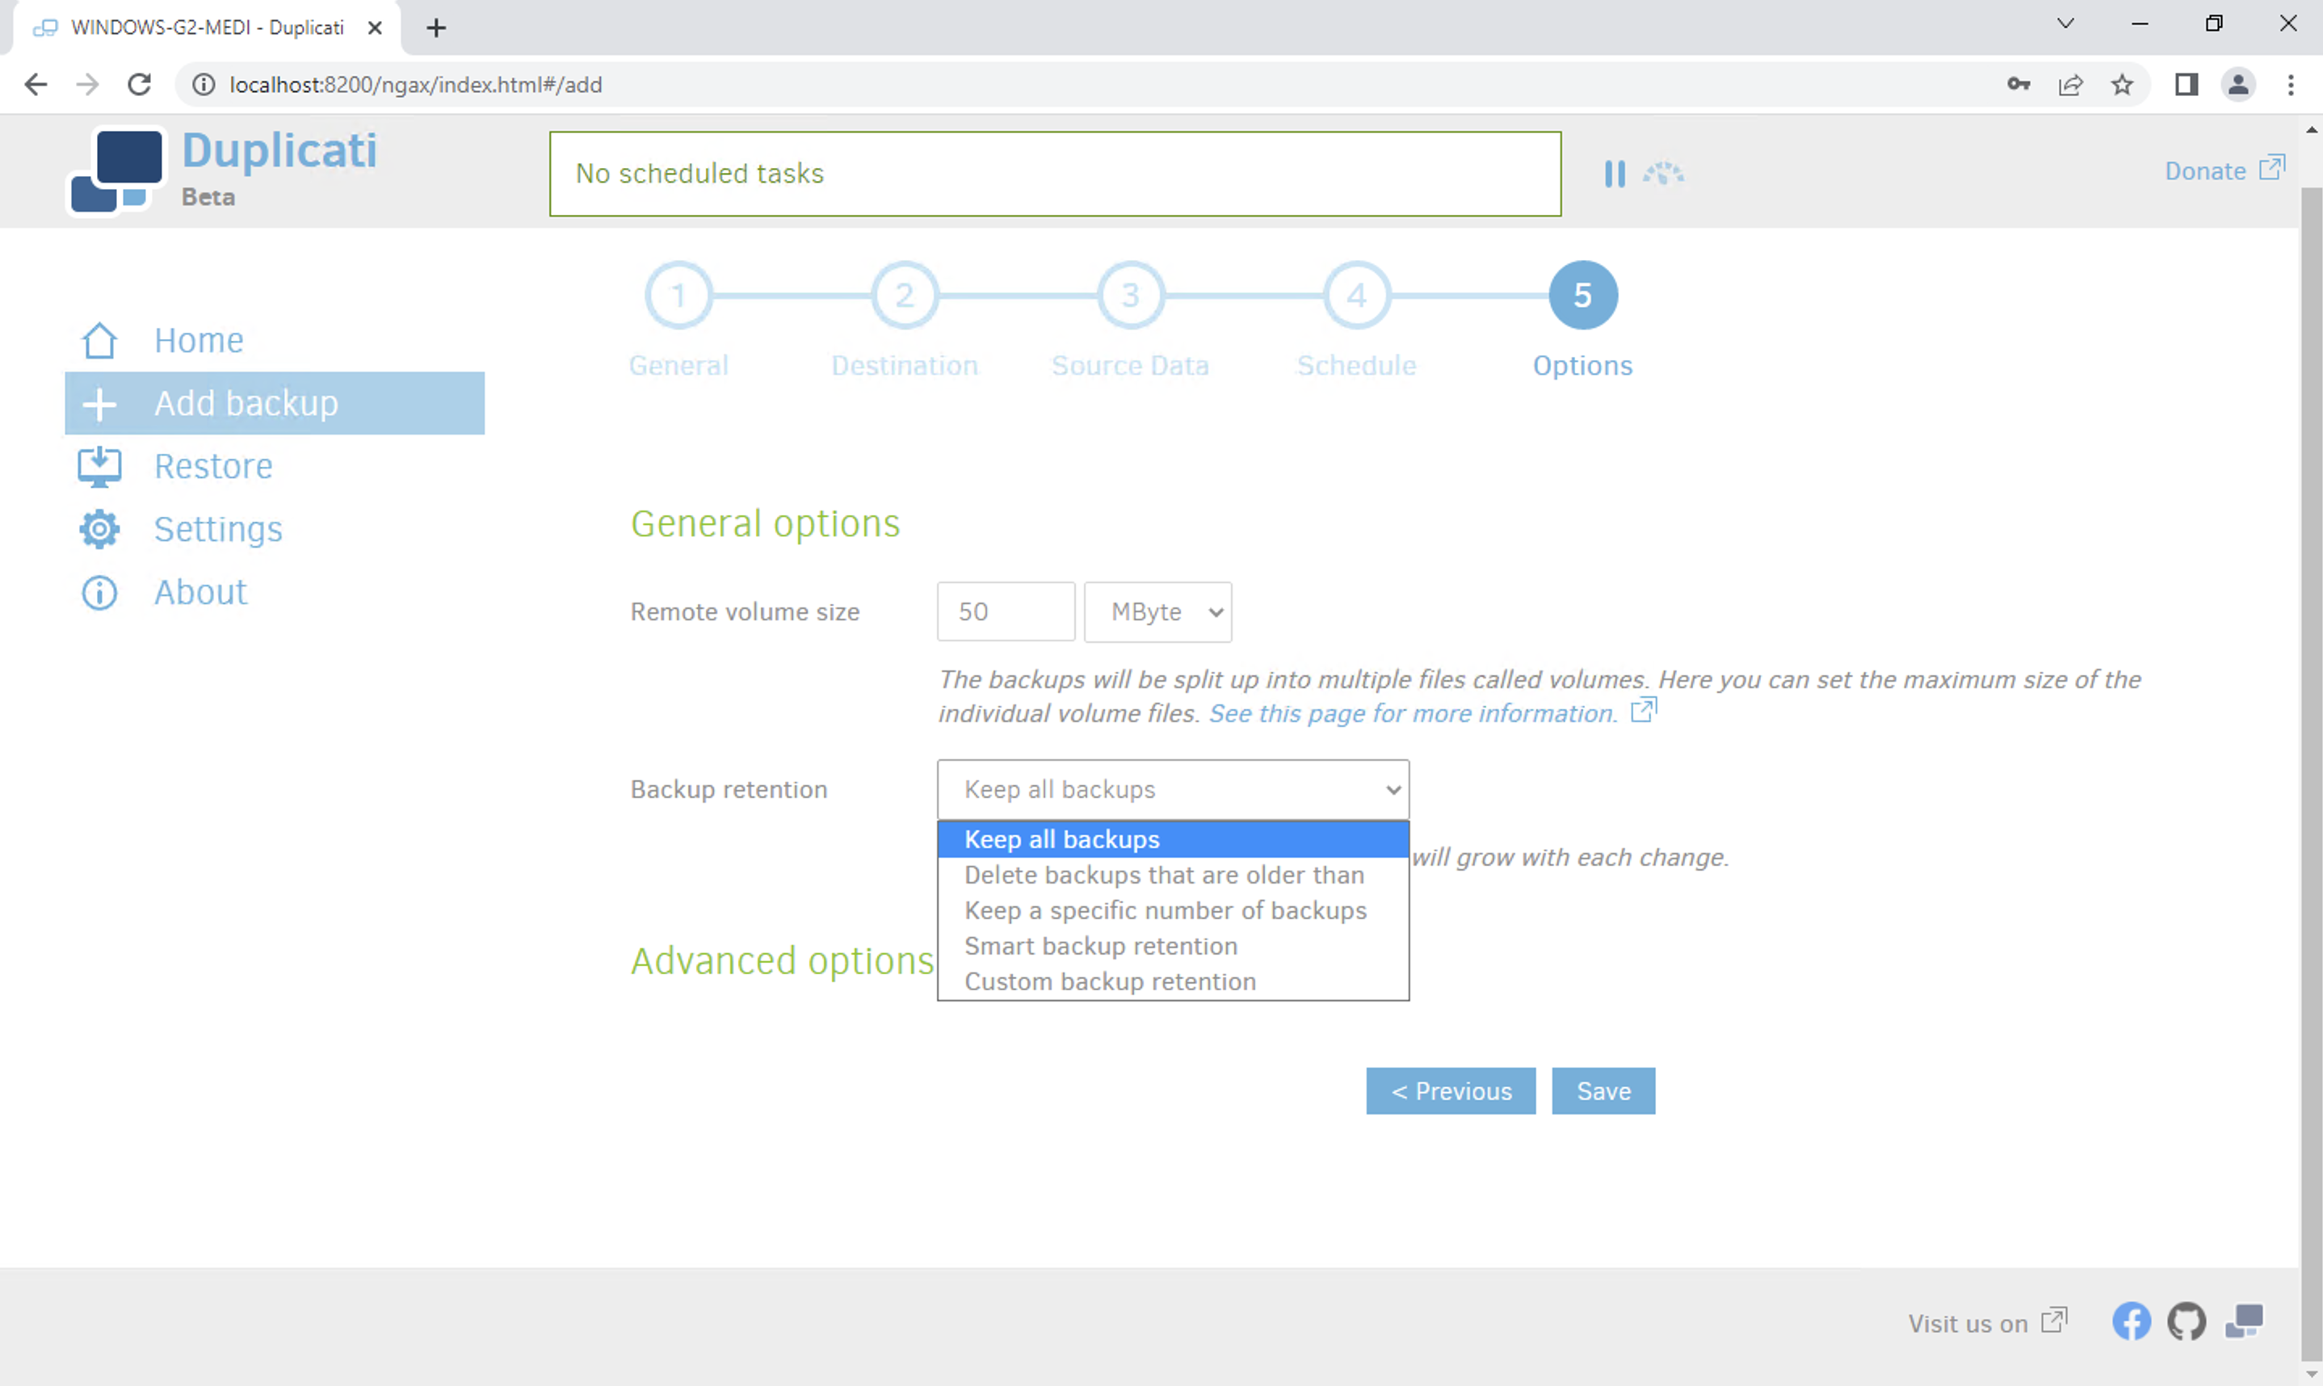This screenshot has height=1386, width=2323.
Task: Select 'Smart backup retention' option
Action: [x=1101, y=946]
